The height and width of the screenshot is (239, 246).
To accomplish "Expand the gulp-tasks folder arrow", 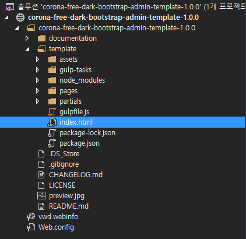I will [38, 70].
